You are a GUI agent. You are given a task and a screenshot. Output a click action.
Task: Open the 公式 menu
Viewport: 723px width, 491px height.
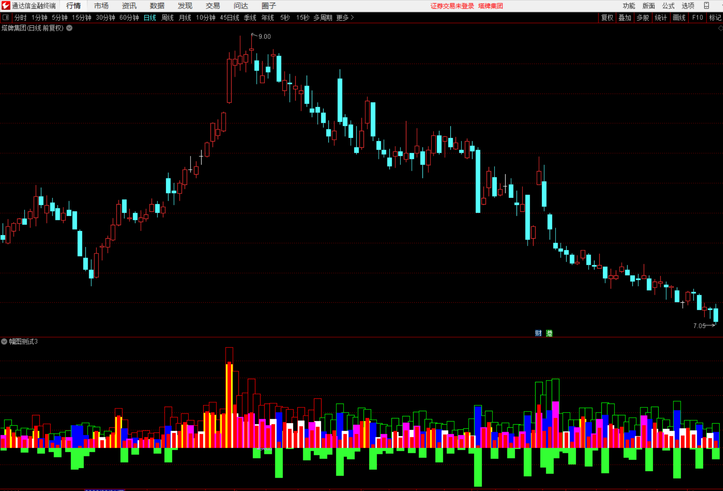click(668, 6)
